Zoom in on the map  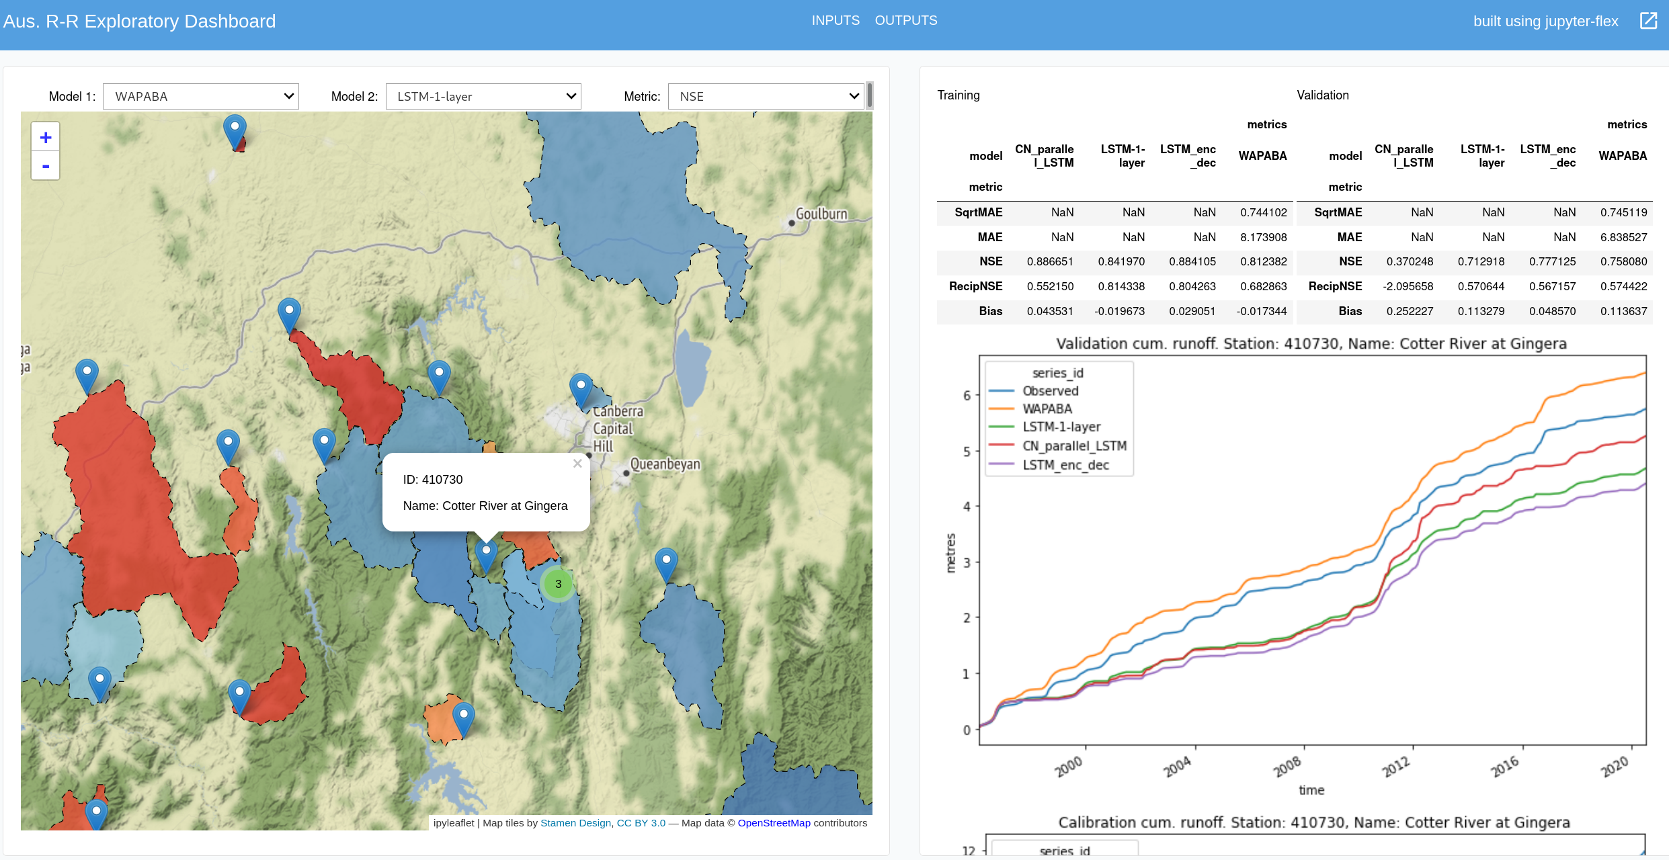pyautogui.click(x=46, y=137)
